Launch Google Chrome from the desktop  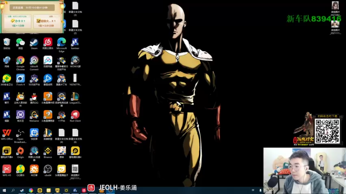pos(20,63)
